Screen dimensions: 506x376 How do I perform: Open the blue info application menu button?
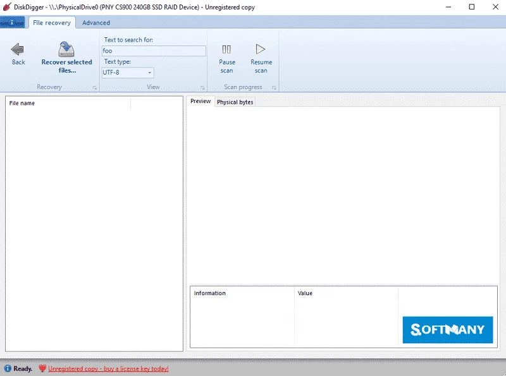click(x=13, y=23)
